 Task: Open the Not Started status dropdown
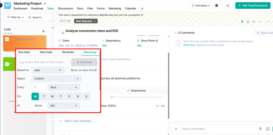pos(86,21)
